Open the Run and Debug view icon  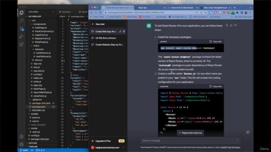coord(22,36)
